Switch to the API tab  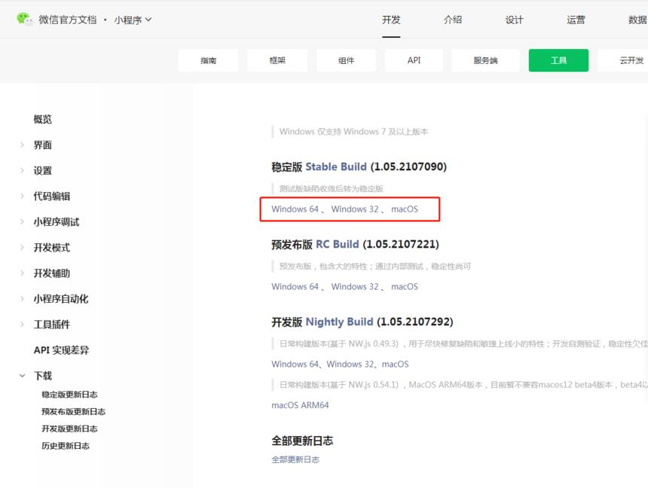click(x=414, y=60)
